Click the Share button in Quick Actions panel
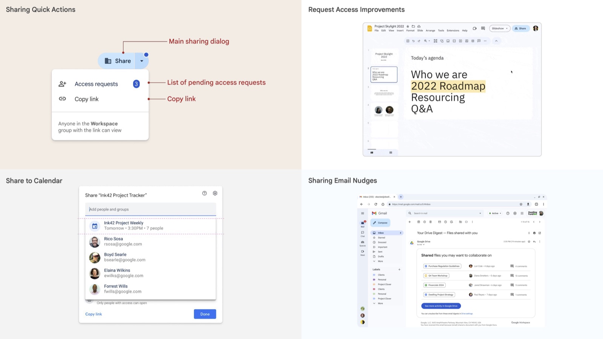Viewport: 603px width, 339px height. pyautogui.click(x=116, y=61)
